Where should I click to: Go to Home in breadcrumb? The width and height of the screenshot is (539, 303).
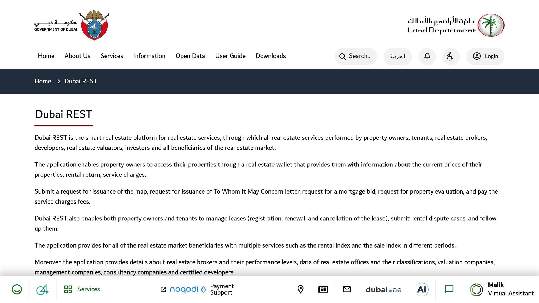(x=43, y=81)
